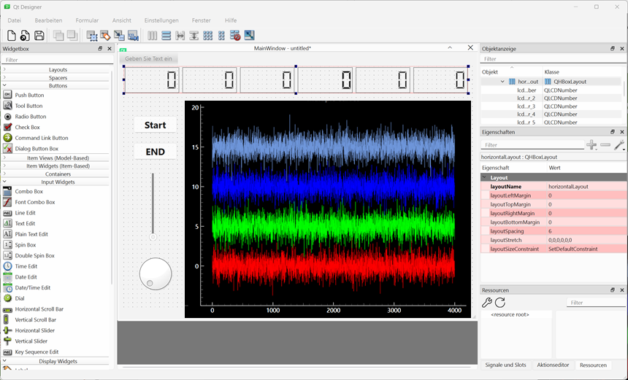Open the Formular menu
628x380 pixels.
point(87,20)
